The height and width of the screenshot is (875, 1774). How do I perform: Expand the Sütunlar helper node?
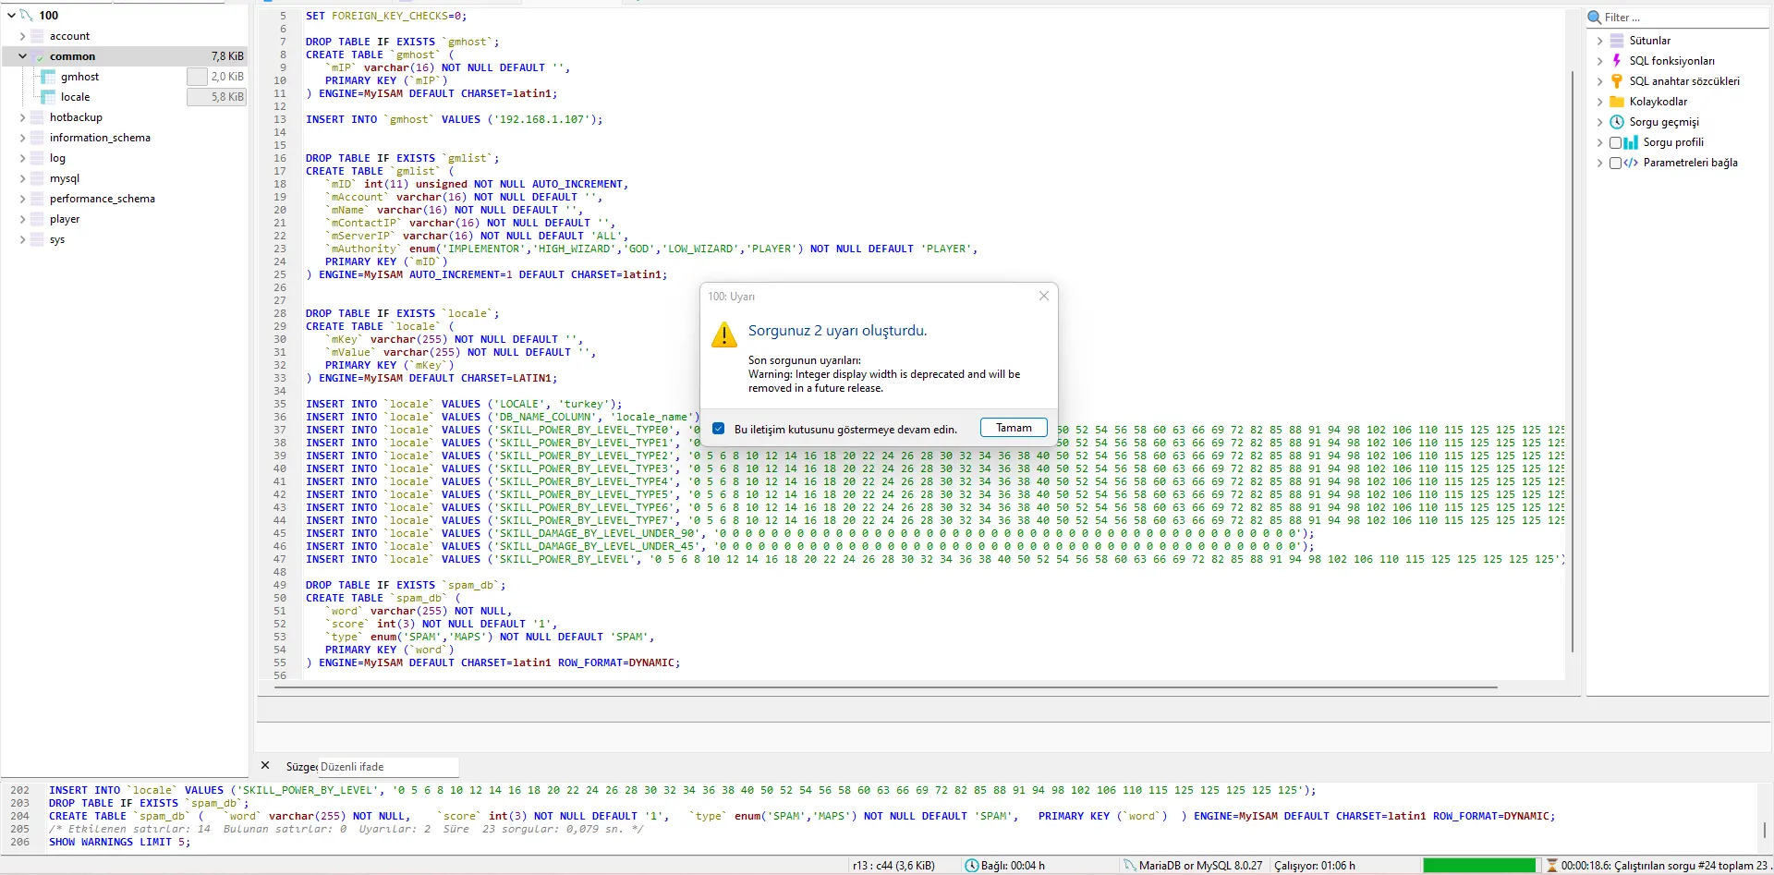point(1599,41)
